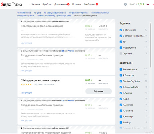Open the help question mark icon
The image size is (154, 134).
point(125,4)
